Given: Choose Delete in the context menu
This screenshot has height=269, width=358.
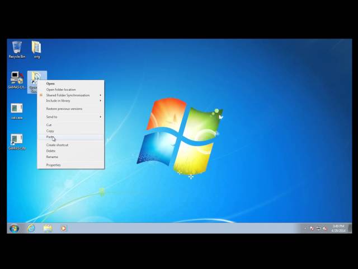Looking at the screenshot, I should (71, 151).
